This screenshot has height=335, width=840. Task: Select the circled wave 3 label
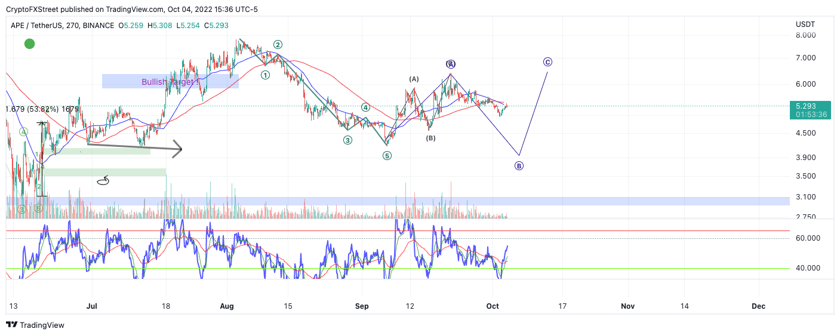(x=347, y=140)
